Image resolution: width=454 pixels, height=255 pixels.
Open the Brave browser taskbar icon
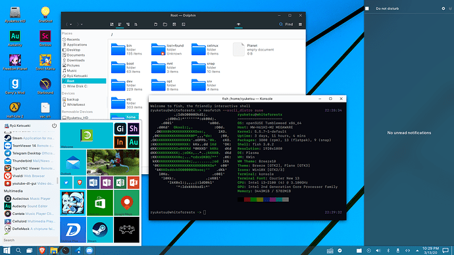(x=42, y=250)
